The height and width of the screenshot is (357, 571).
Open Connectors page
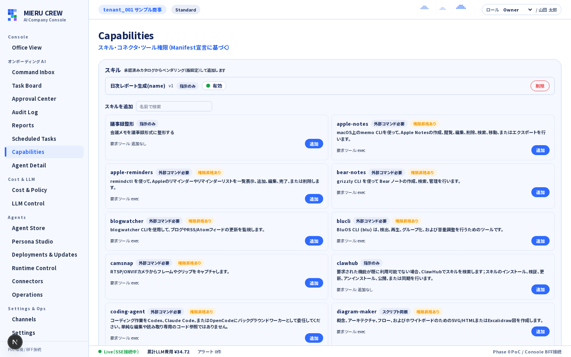click(x=44, y=281)
